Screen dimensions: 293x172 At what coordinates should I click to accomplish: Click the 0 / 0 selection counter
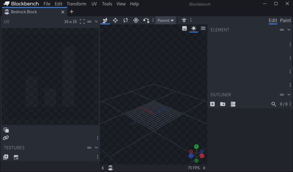284,104
